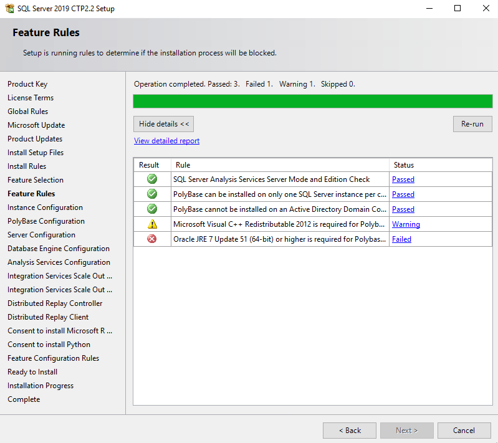Select Product Updates step in sidebar
This screenshot has height=443, width=498.
(35, 139)
